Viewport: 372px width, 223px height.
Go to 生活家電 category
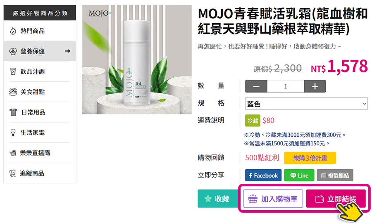pos(40,133)
